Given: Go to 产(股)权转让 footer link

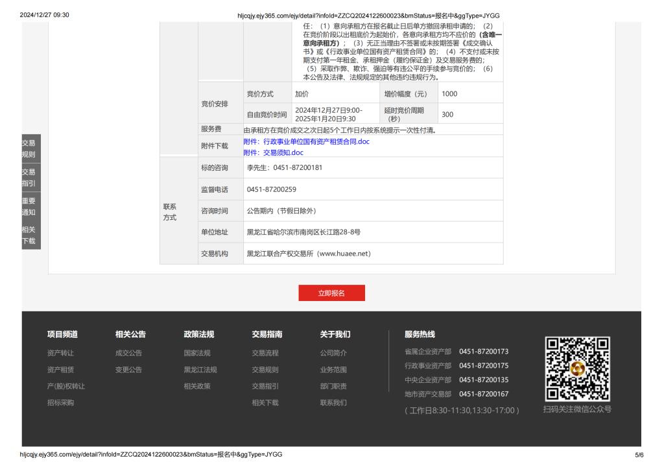Looking at the screenshot, I should coord(66,386).
